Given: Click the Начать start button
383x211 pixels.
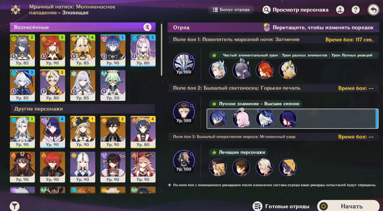Looking at the screenshot, I should [348, 206].
